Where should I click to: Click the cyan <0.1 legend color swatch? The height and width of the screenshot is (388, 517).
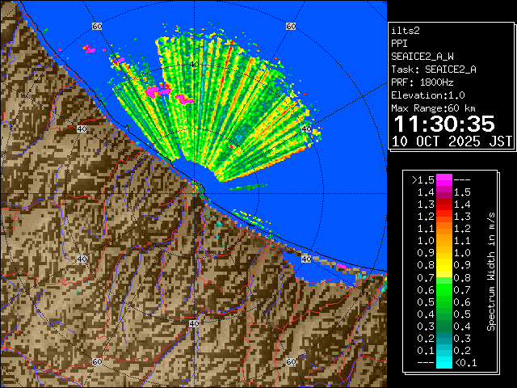click(443, 363)
